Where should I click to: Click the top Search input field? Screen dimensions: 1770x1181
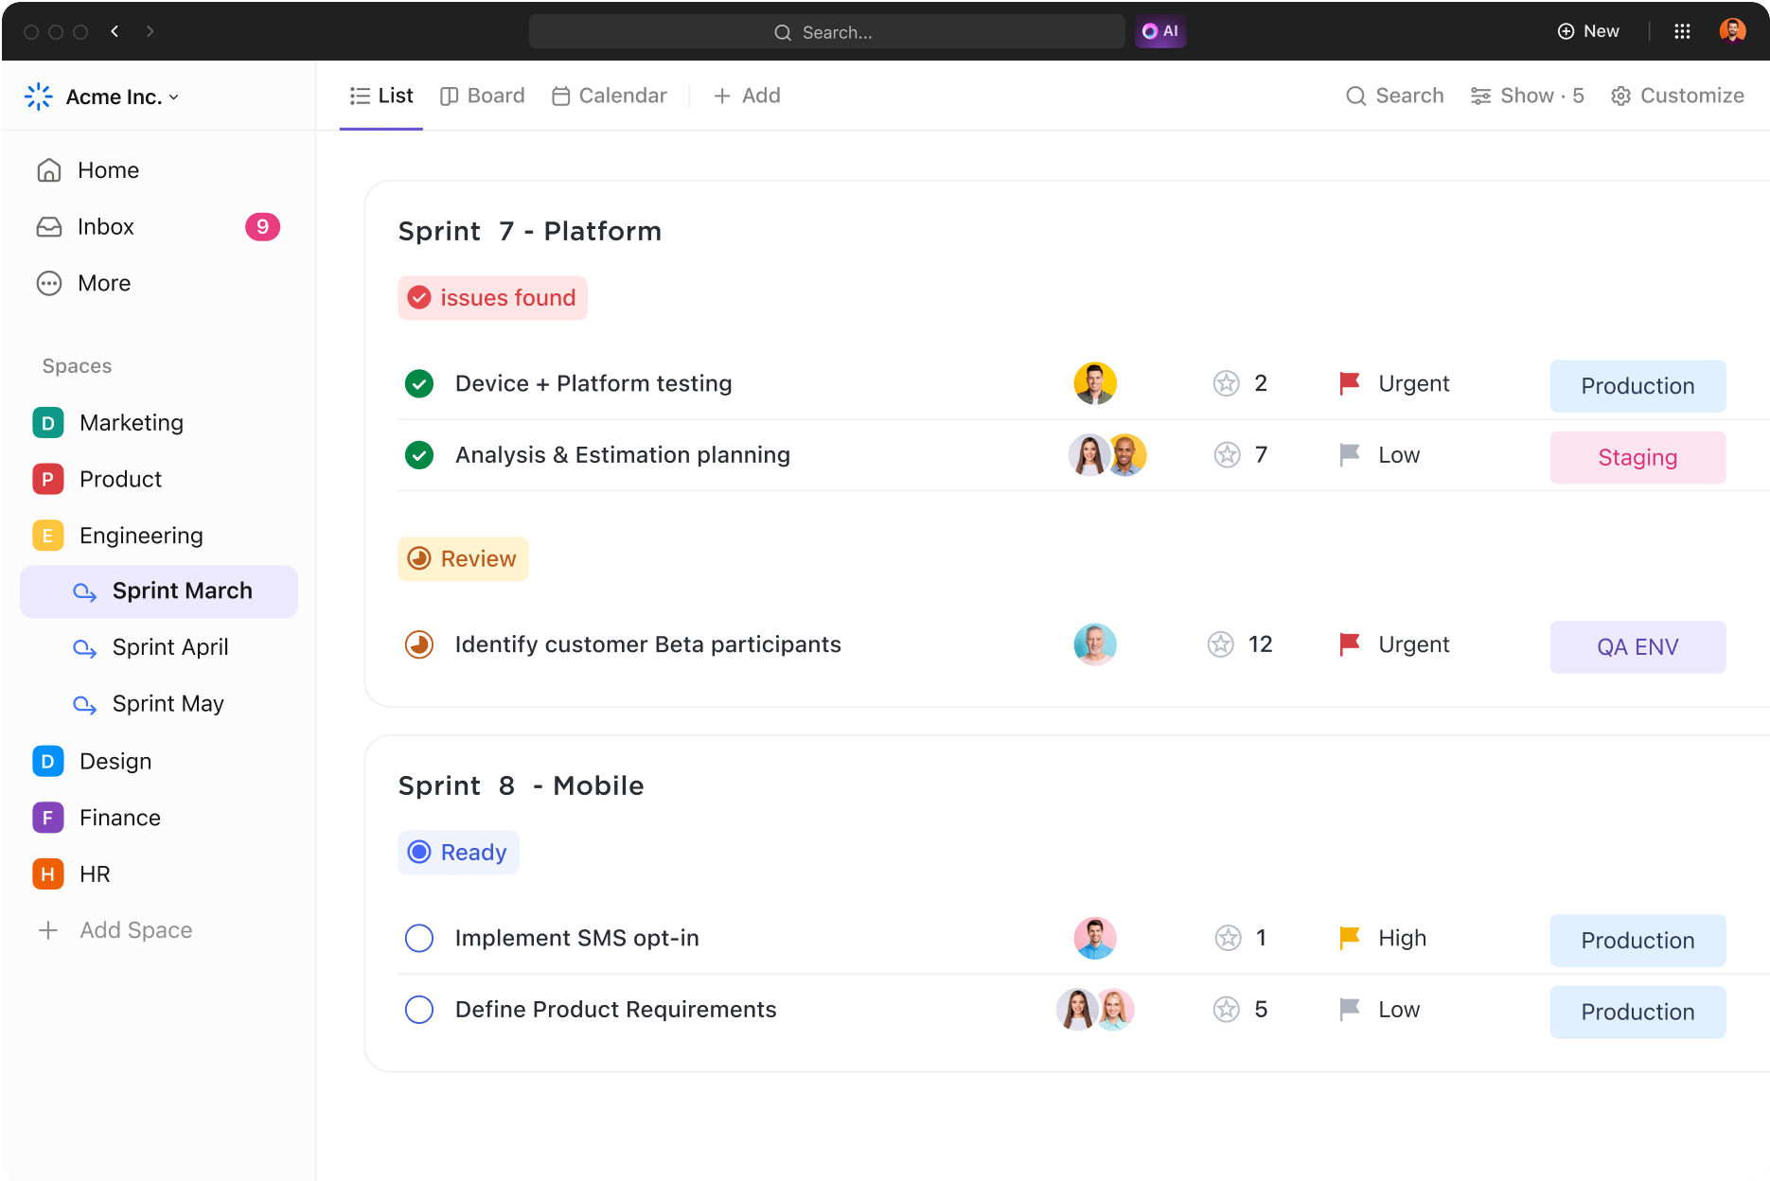click(x=826, y=31)
